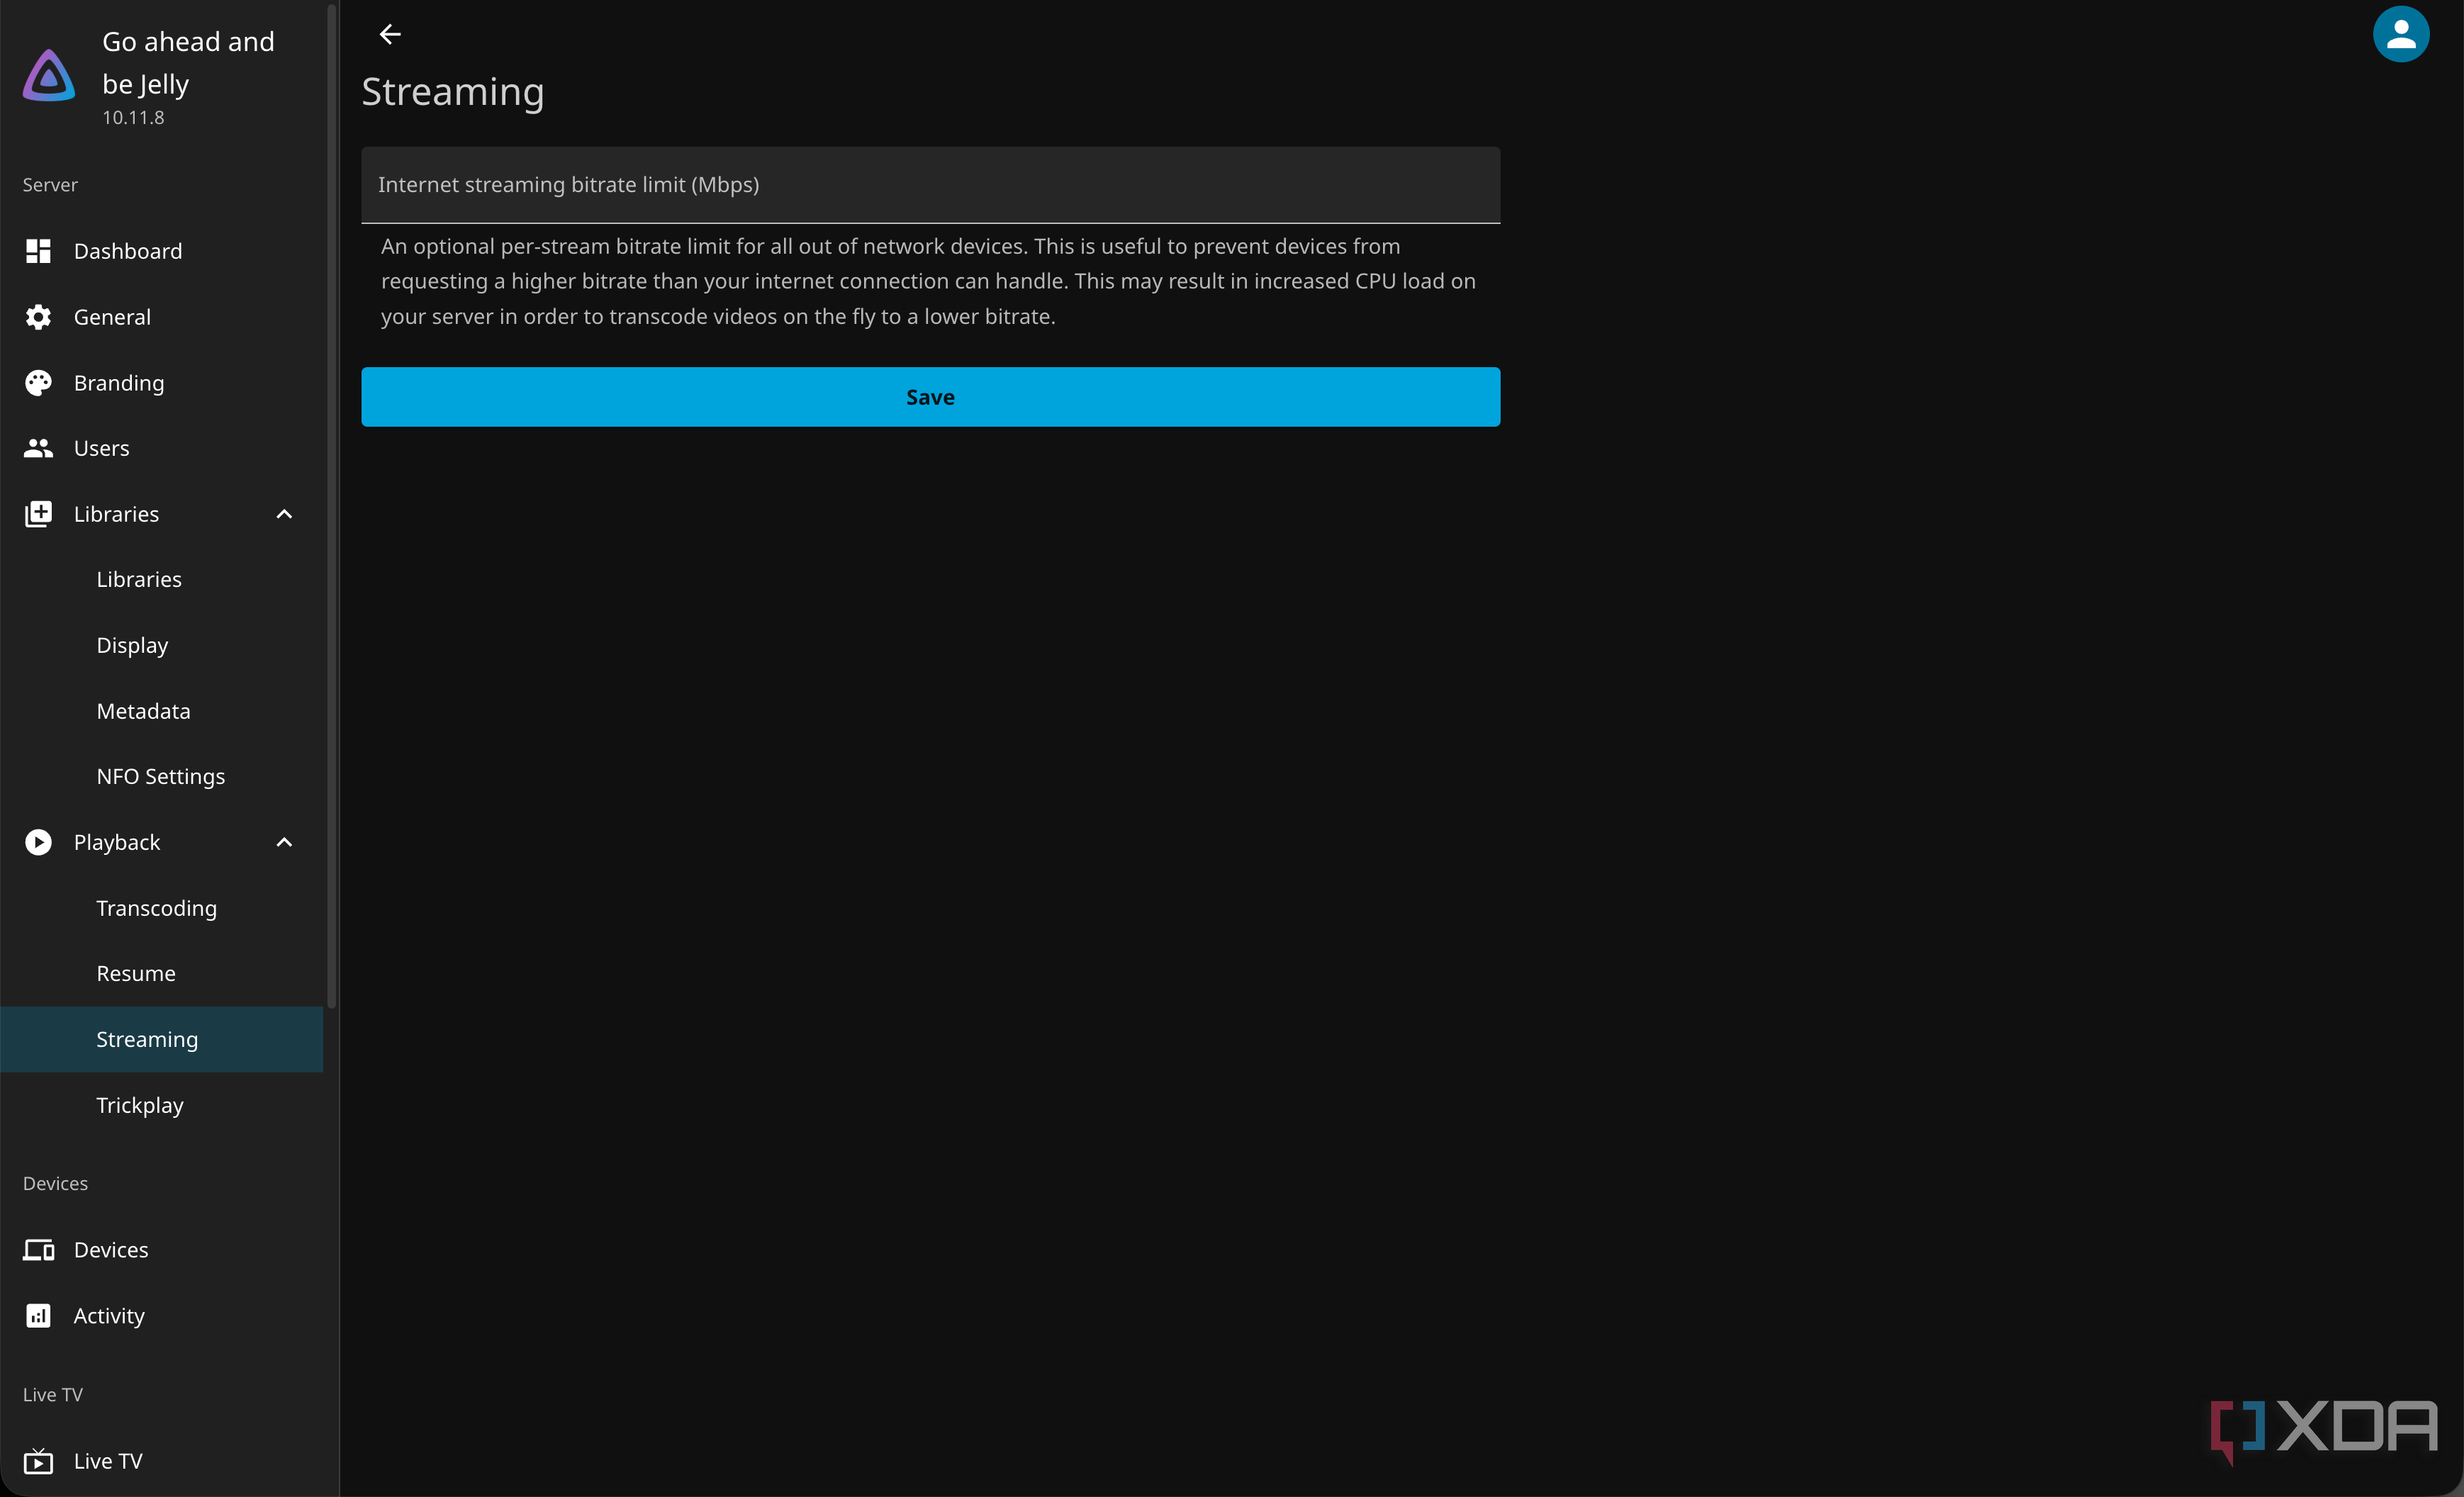Collapse the Playback section chevron
Screen dimensions: 2464x1497
pos(284,842)
